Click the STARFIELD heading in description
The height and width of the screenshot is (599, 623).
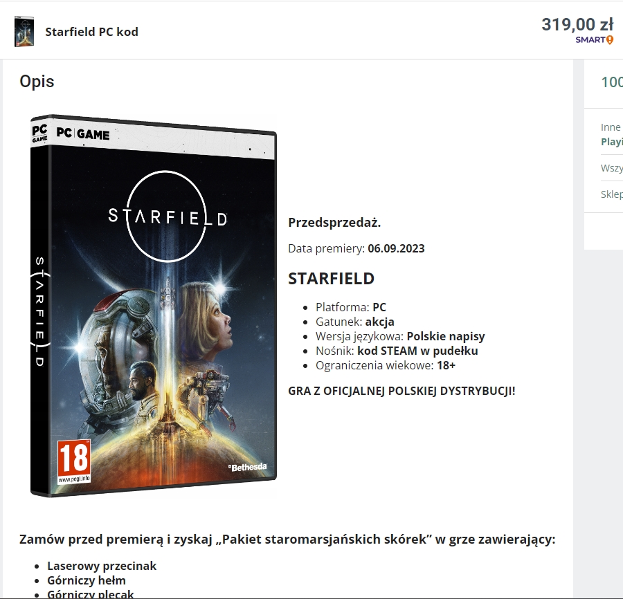[x=331, y=279]
